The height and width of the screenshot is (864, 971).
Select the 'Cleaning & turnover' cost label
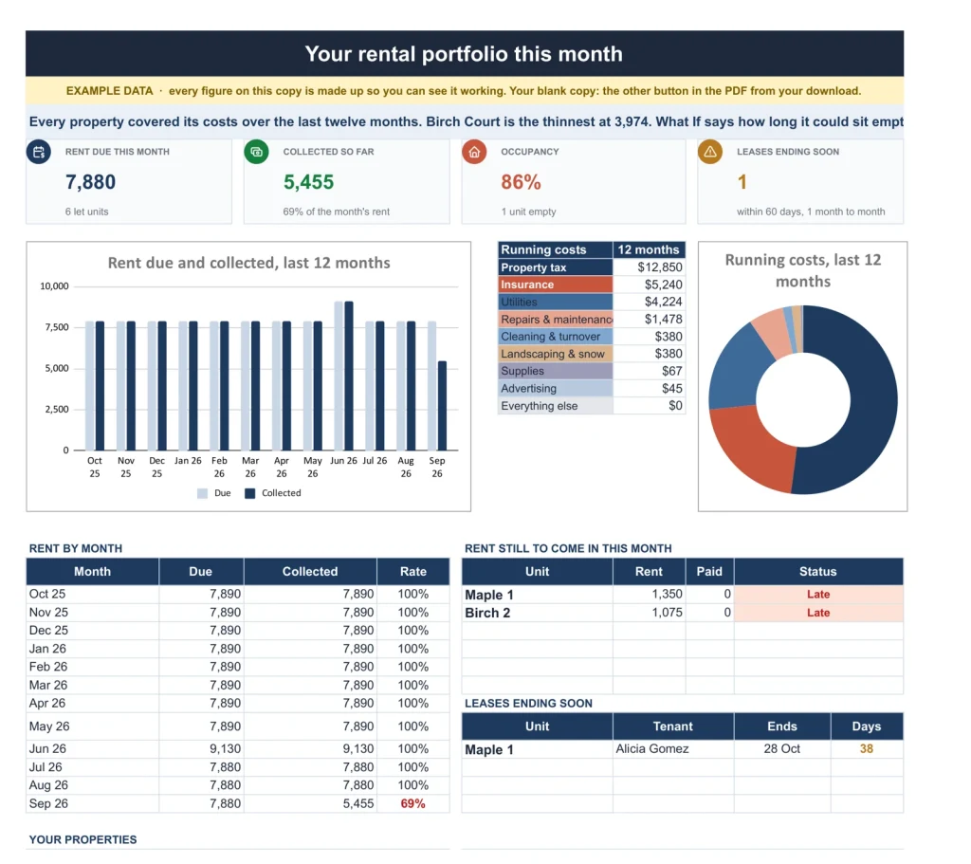[x=556, y=337]
